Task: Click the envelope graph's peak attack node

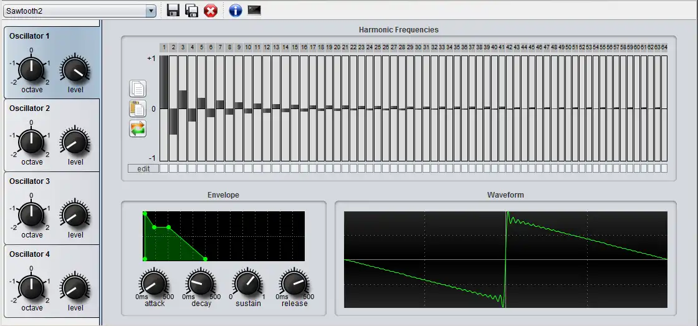Action: click(145, 214)
